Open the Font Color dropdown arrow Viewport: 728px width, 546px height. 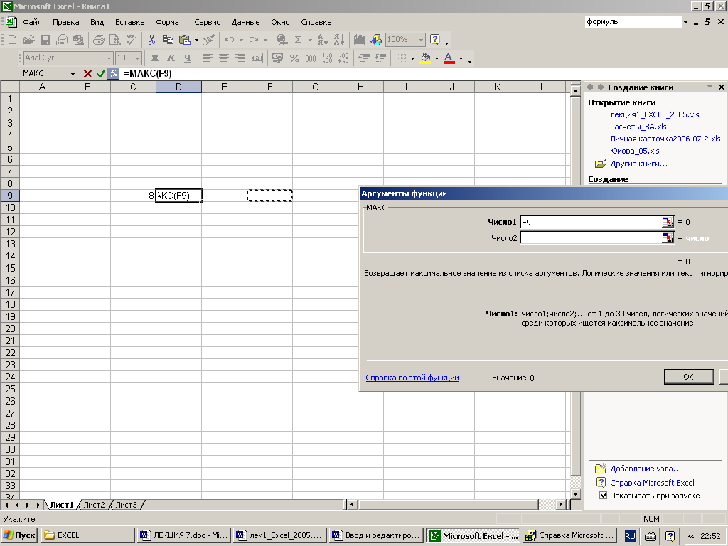(x=461, y=58)
